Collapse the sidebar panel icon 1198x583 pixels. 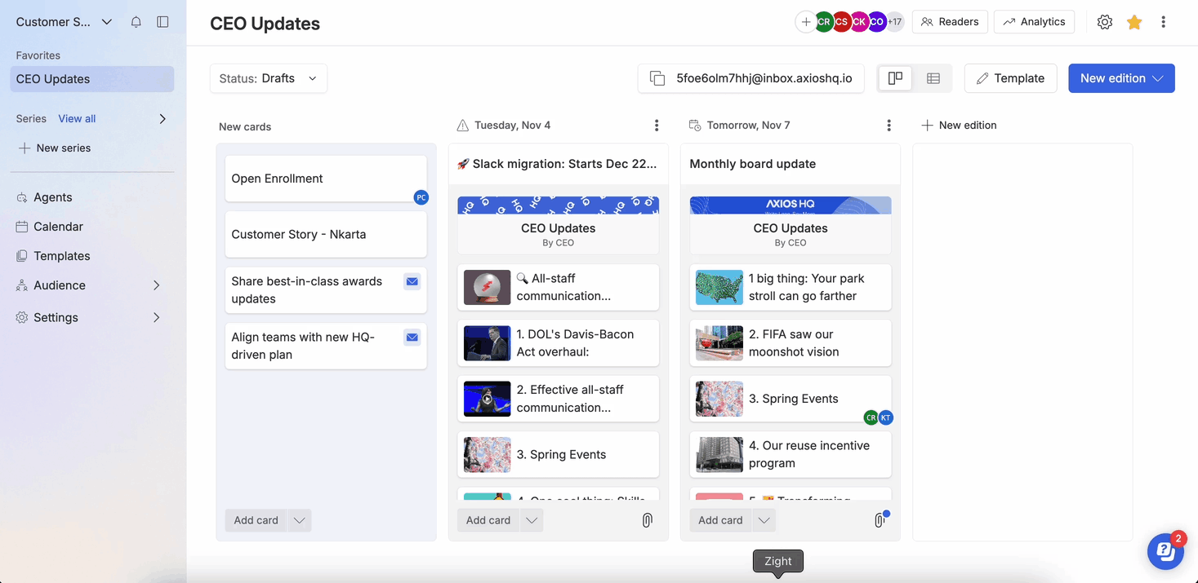click(x=163, y=22)
